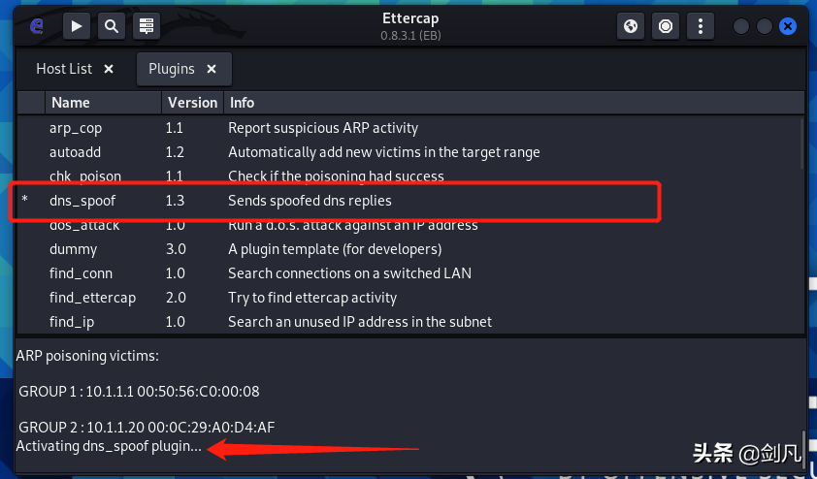Choose the find_ettercap plugin row

[410, 298]
